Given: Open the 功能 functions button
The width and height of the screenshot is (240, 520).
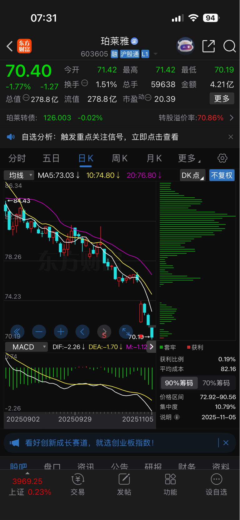Looking at the screenshot, I should click(x=170, y=484).
